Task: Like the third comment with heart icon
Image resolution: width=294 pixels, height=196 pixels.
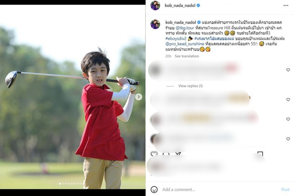Action: (288, 119)
